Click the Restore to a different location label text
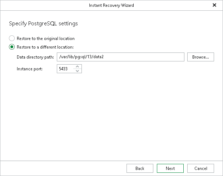This screenshot has height=176, width=223. 45,47
